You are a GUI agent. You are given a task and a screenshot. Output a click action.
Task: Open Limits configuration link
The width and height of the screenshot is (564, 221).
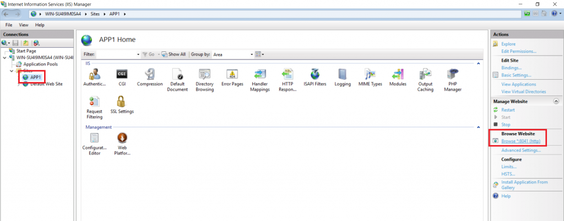pos(508,167)
